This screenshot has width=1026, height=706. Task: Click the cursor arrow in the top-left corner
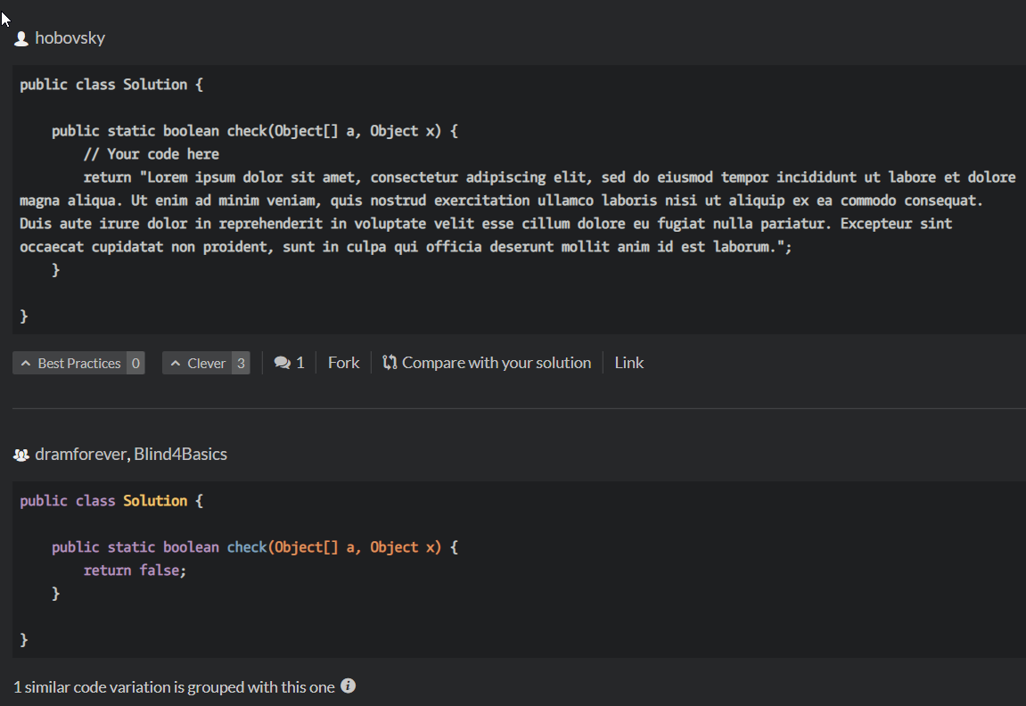coord(5,18)
